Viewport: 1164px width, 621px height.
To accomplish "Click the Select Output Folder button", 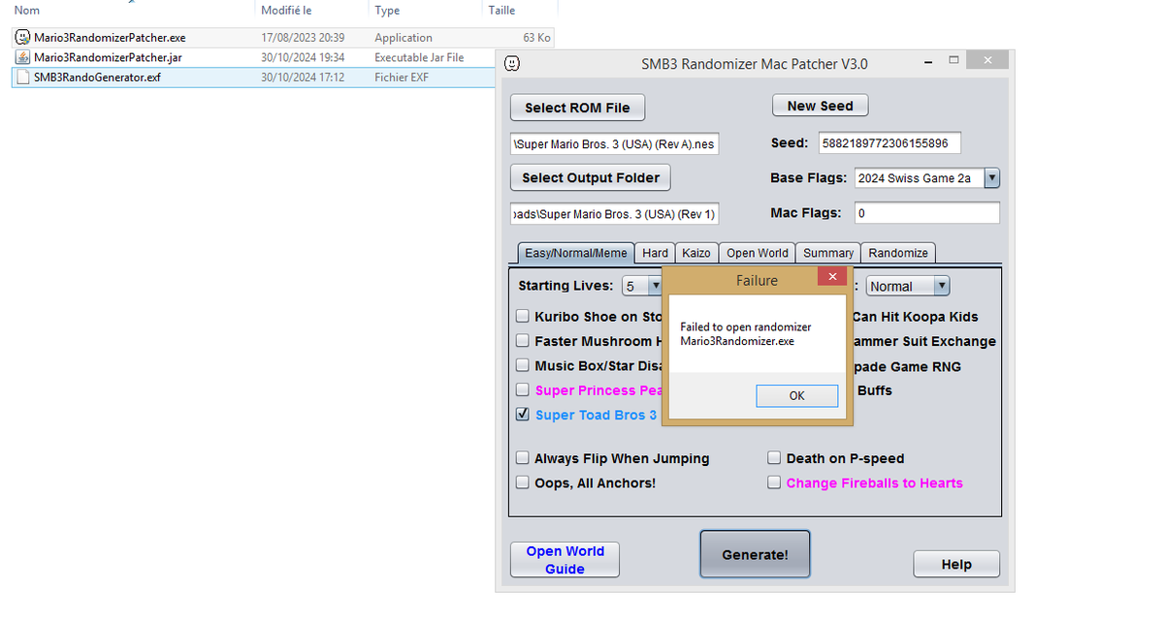I will pyautogui.click(x=591, y=177).
